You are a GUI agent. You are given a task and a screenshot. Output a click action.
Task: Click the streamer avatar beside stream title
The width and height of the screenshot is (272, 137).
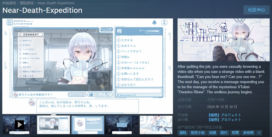tap(16, 94)
